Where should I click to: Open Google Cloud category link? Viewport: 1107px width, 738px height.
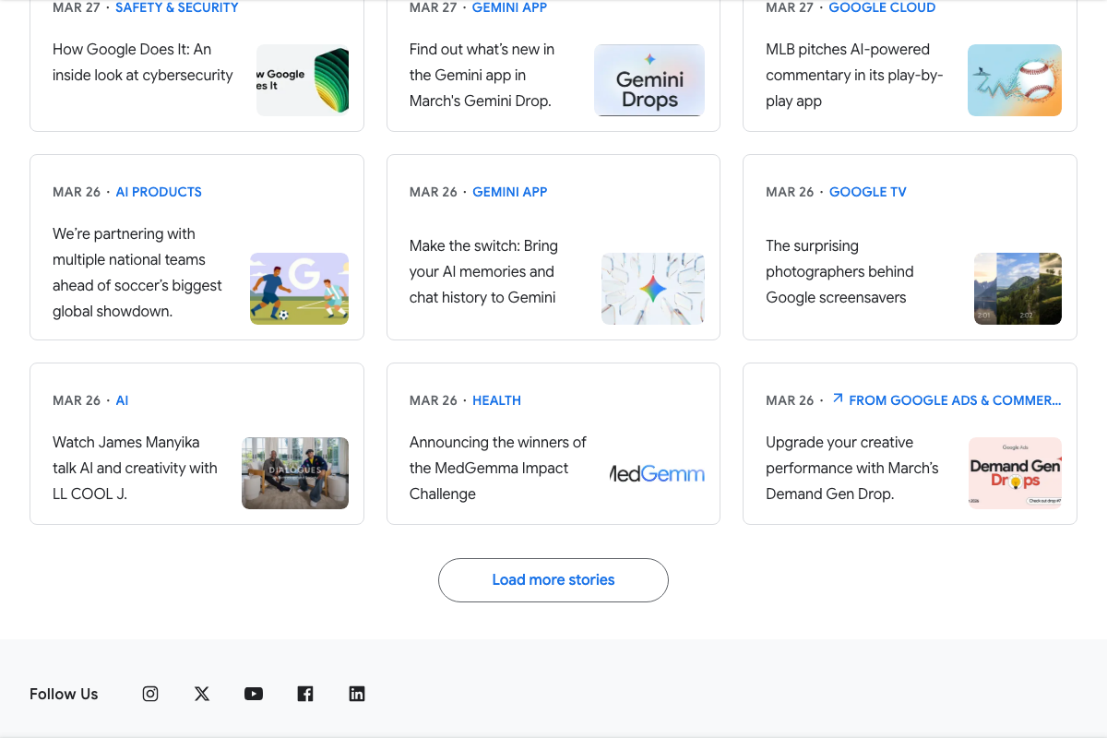coord(882,7)
